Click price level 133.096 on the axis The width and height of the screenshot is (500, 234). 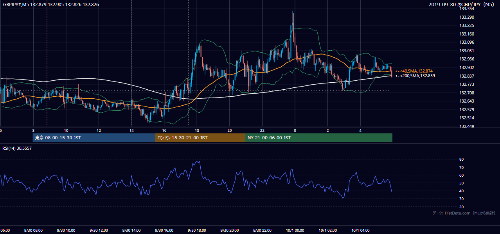tap(466, 42)
